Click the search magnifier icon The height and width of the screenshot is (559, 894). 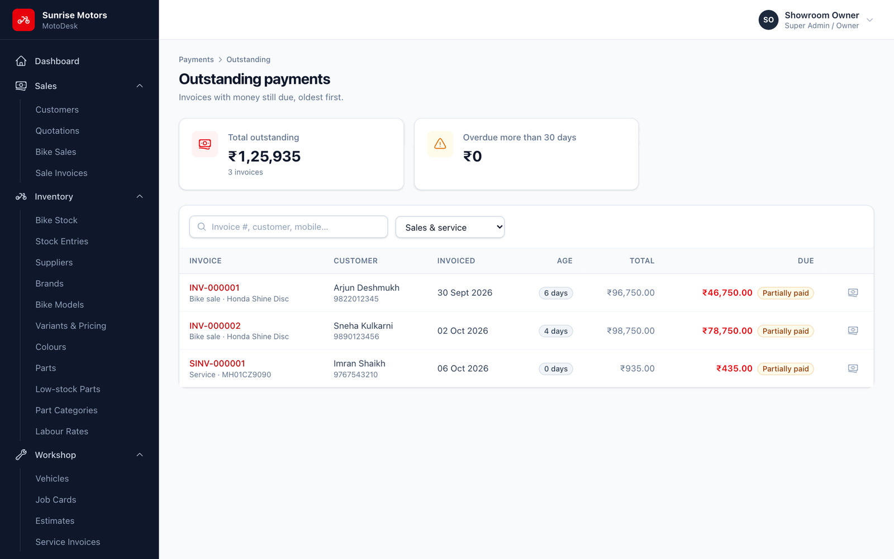coord(202,227)
